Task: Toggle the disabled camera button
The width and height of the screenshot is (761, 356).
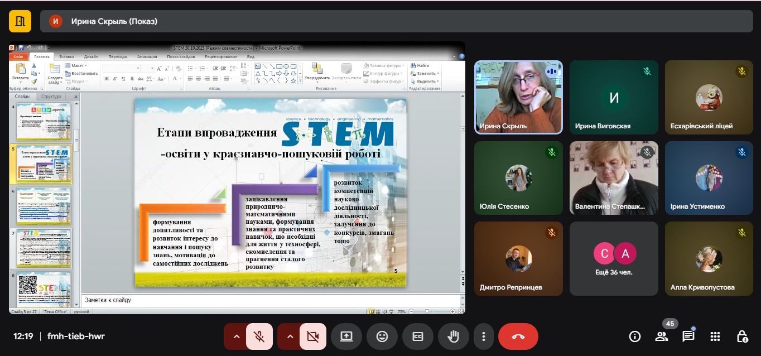Action: pos(312,336)
